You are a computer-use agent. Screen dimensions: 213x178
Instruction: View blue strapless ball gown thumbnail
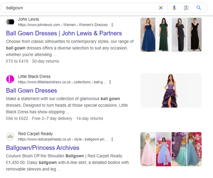click(x=148, y=35)
